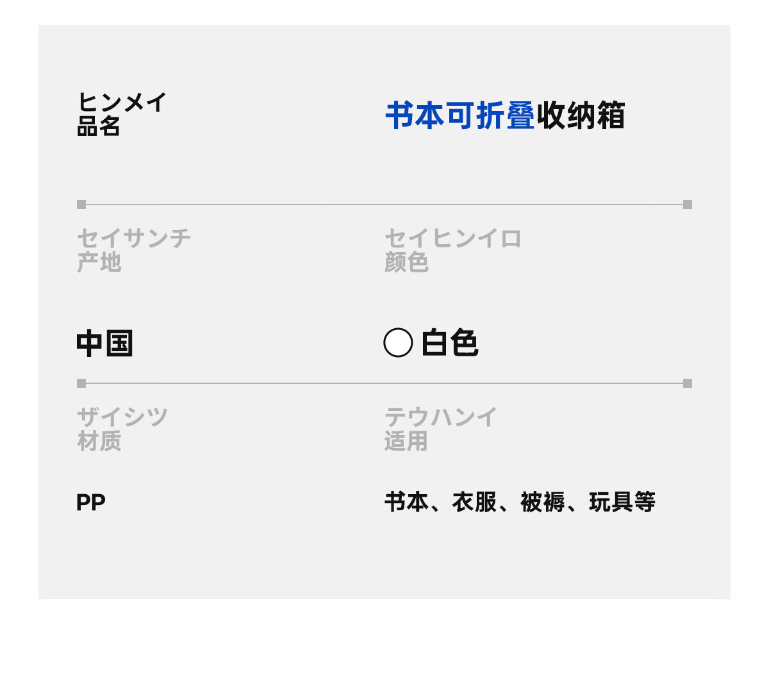Click the 书本、衣服、被褥、玩具等 usage text

(520, 502)
